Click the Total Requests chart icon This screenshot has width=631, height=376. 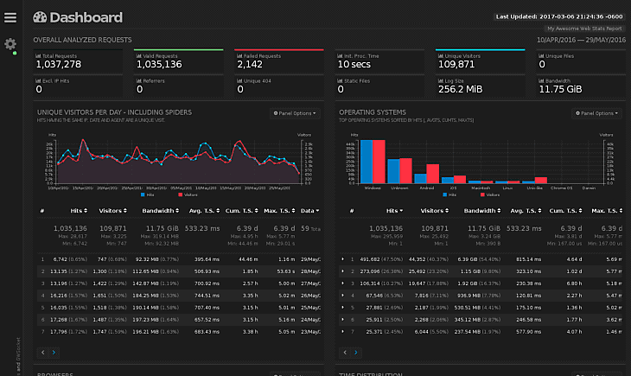(38, 56)
